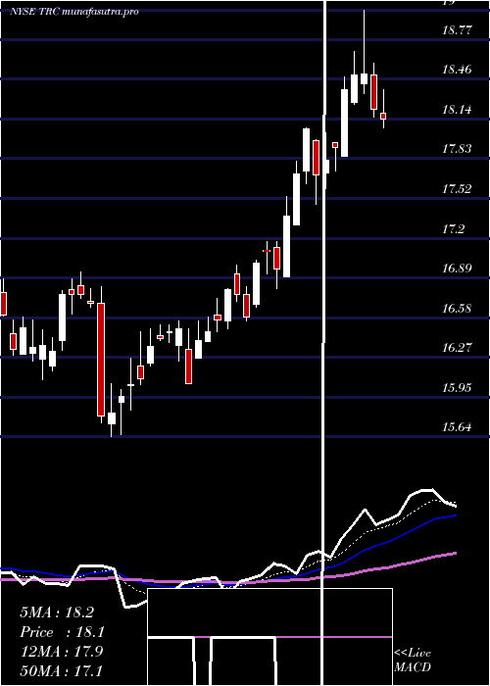490x686 pixels.
Task: Select the 16.27 price axis label
Action: (x=458, y=348)
